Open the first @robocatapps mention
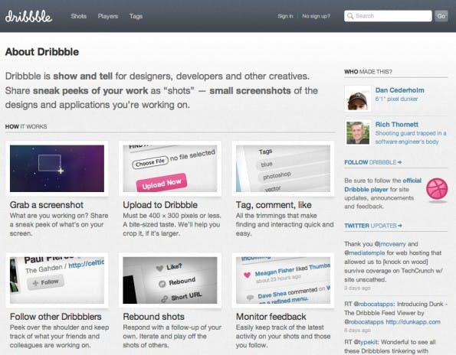 [373, 304]
